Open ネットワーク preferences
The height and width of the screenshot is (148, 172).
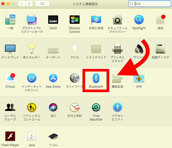tap(75, 78)
